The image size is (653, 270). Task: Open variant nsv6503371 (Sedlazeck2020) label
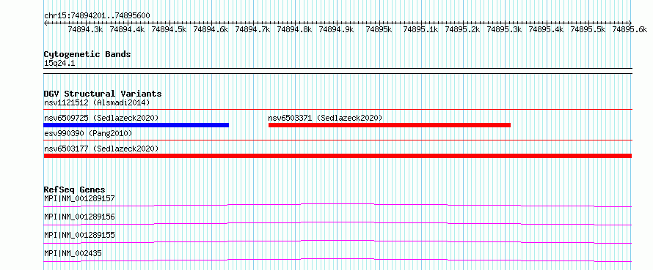pos(325,118)
